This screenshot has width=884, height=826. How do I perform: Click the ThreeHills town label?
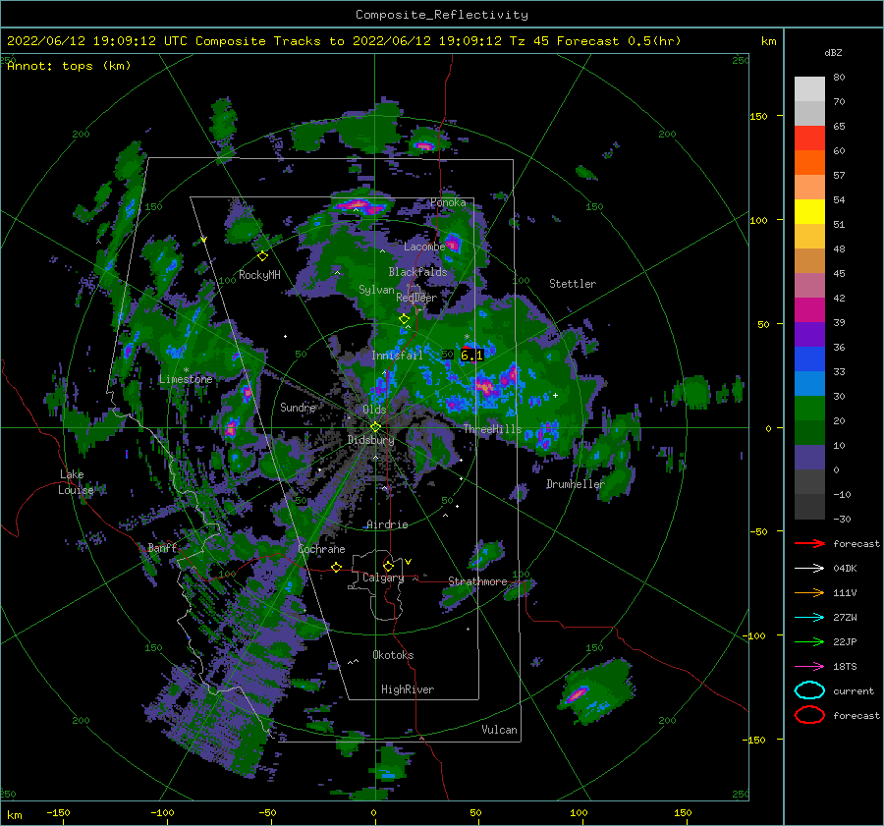pos(492,429)
